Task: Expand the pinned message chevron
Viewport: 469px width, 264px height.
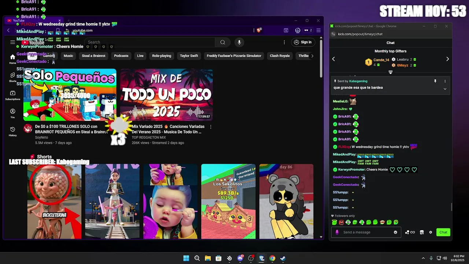Action: pos(445,89)
